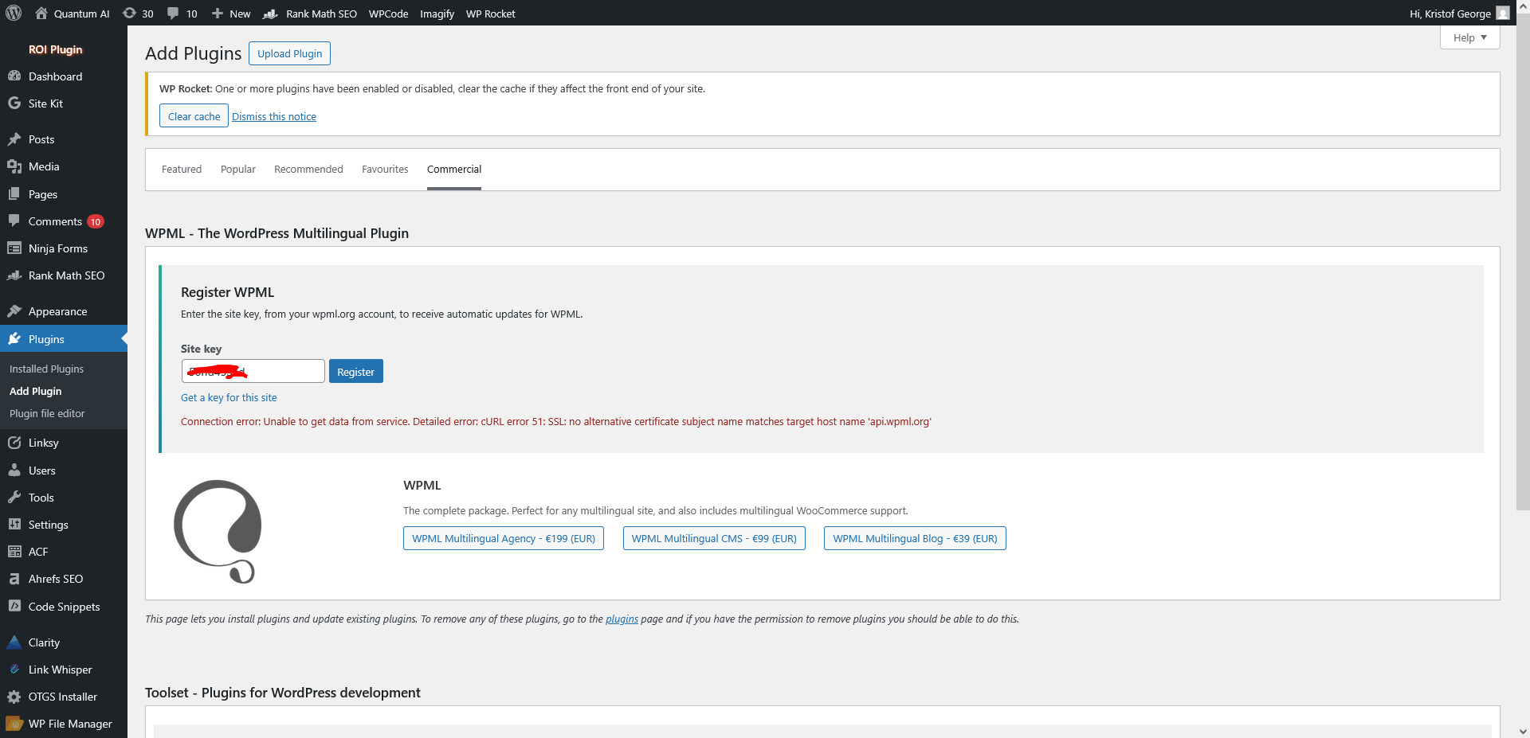Click the WPML logo image
The image size is (1530, 738).
point(218,532)
